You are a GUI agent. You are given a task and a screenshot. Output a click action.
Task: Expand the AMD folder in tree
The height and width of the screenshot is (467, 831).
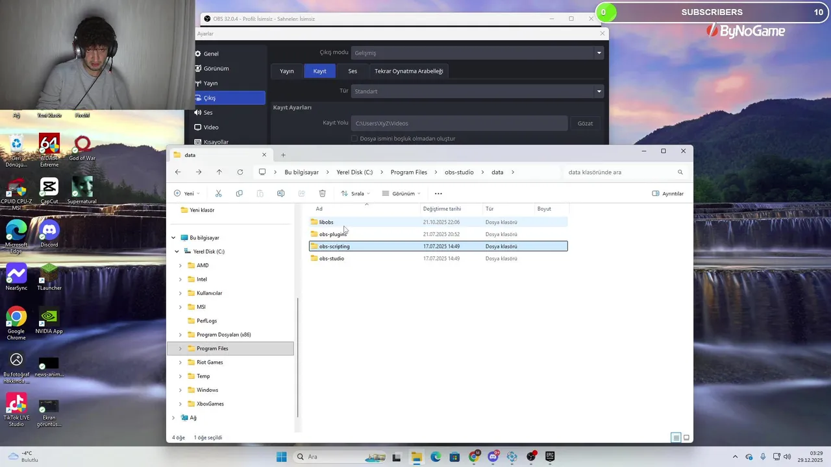180,265
